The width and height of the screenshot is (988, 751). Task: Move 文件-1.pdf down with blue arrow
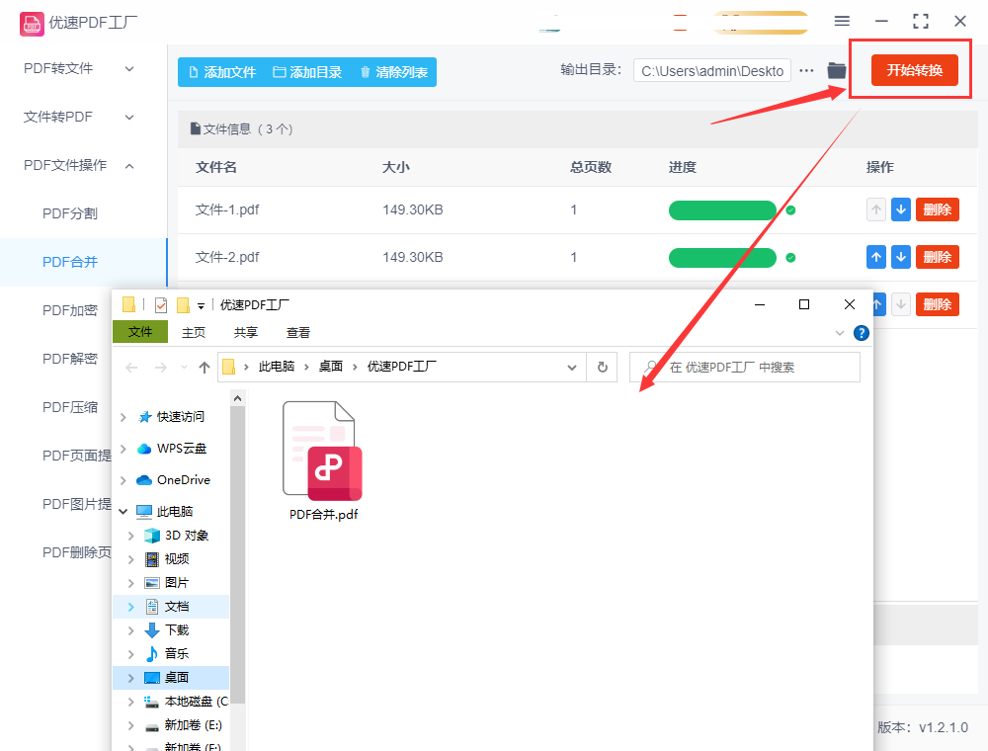[x=901, y=209]
